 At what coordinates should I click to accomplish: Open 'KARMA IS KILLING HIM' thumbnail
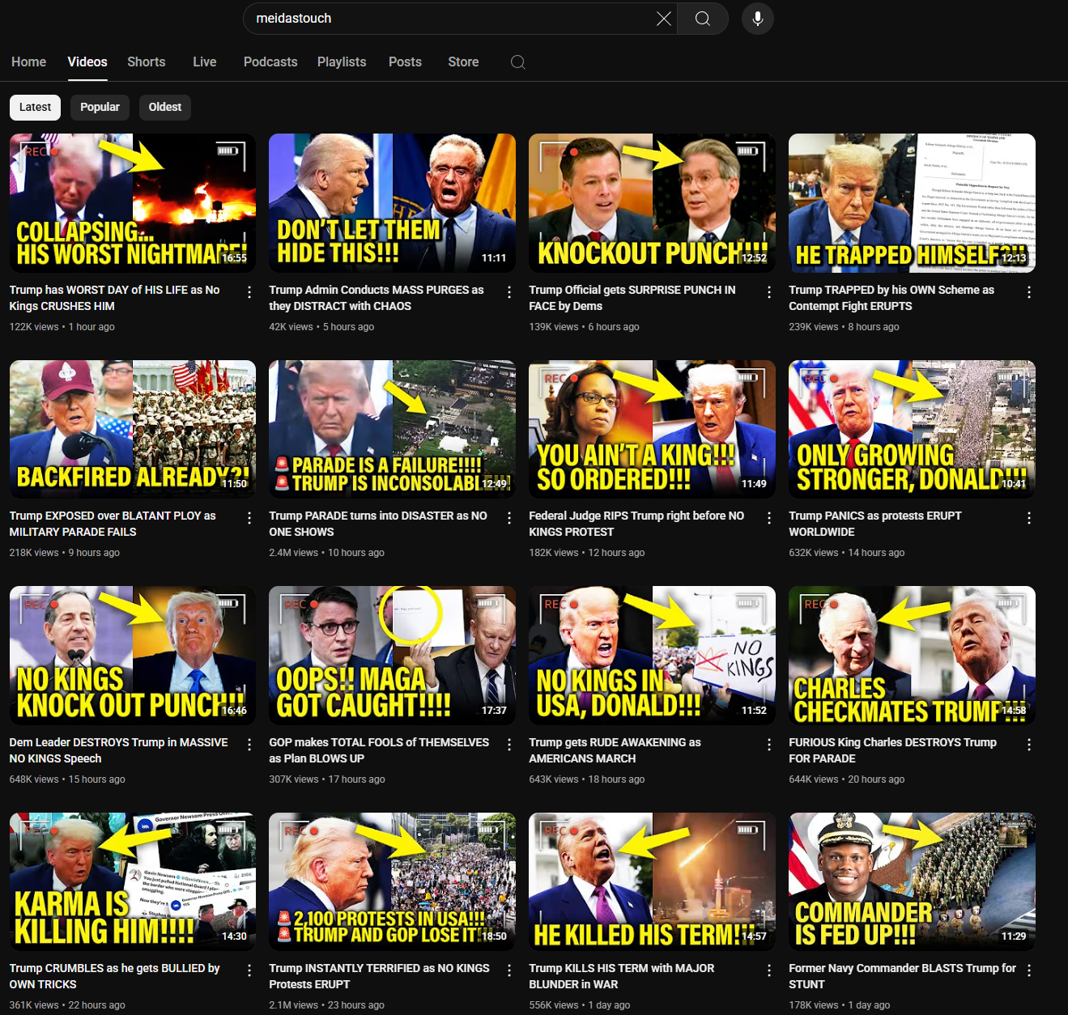(x=133, y=881)
